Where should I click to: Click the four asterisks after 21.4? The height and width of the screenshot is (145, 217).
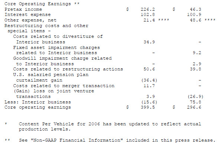click(163, 20)
